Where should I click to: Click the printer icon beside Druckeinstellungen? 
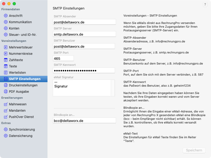(6, 85)
